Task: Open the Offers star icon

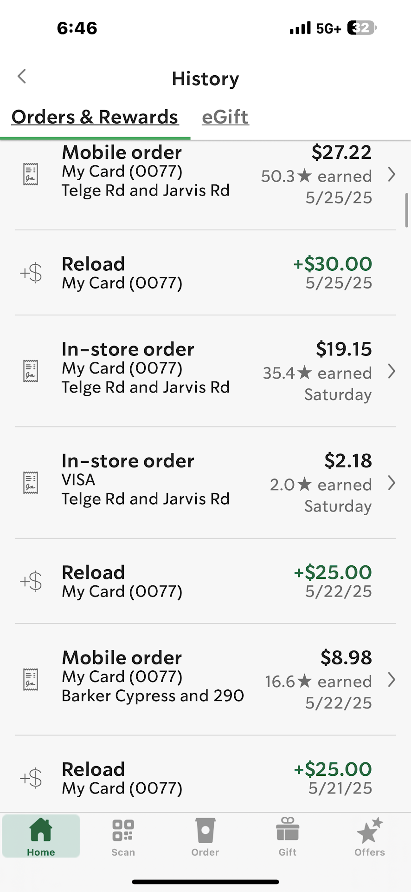Action: [x=370, y=837]
